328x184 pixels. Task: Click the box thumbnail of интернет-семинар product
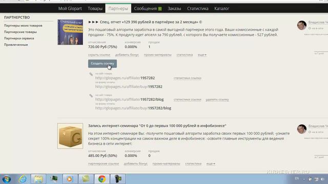70,136
